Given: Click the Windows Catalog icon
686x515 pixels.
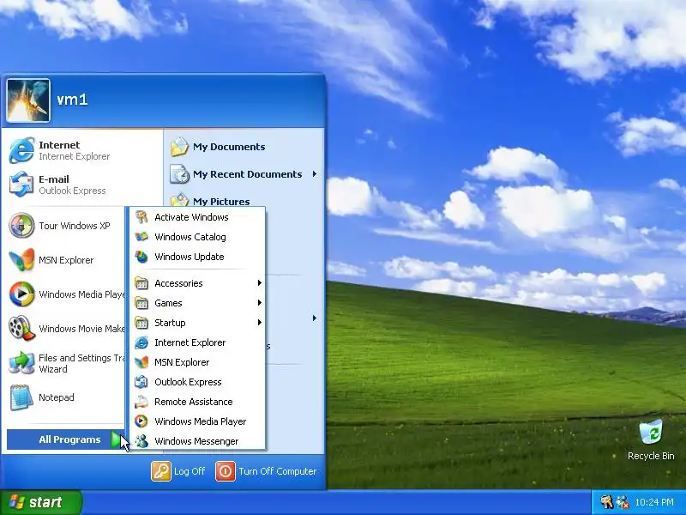Looking at the screenshot, I should 141,237.
